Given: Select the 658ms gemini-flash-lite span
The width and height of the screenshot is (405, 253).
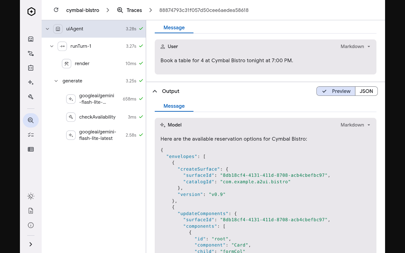Looking at the screenshot, I should [x=94, y=99].
